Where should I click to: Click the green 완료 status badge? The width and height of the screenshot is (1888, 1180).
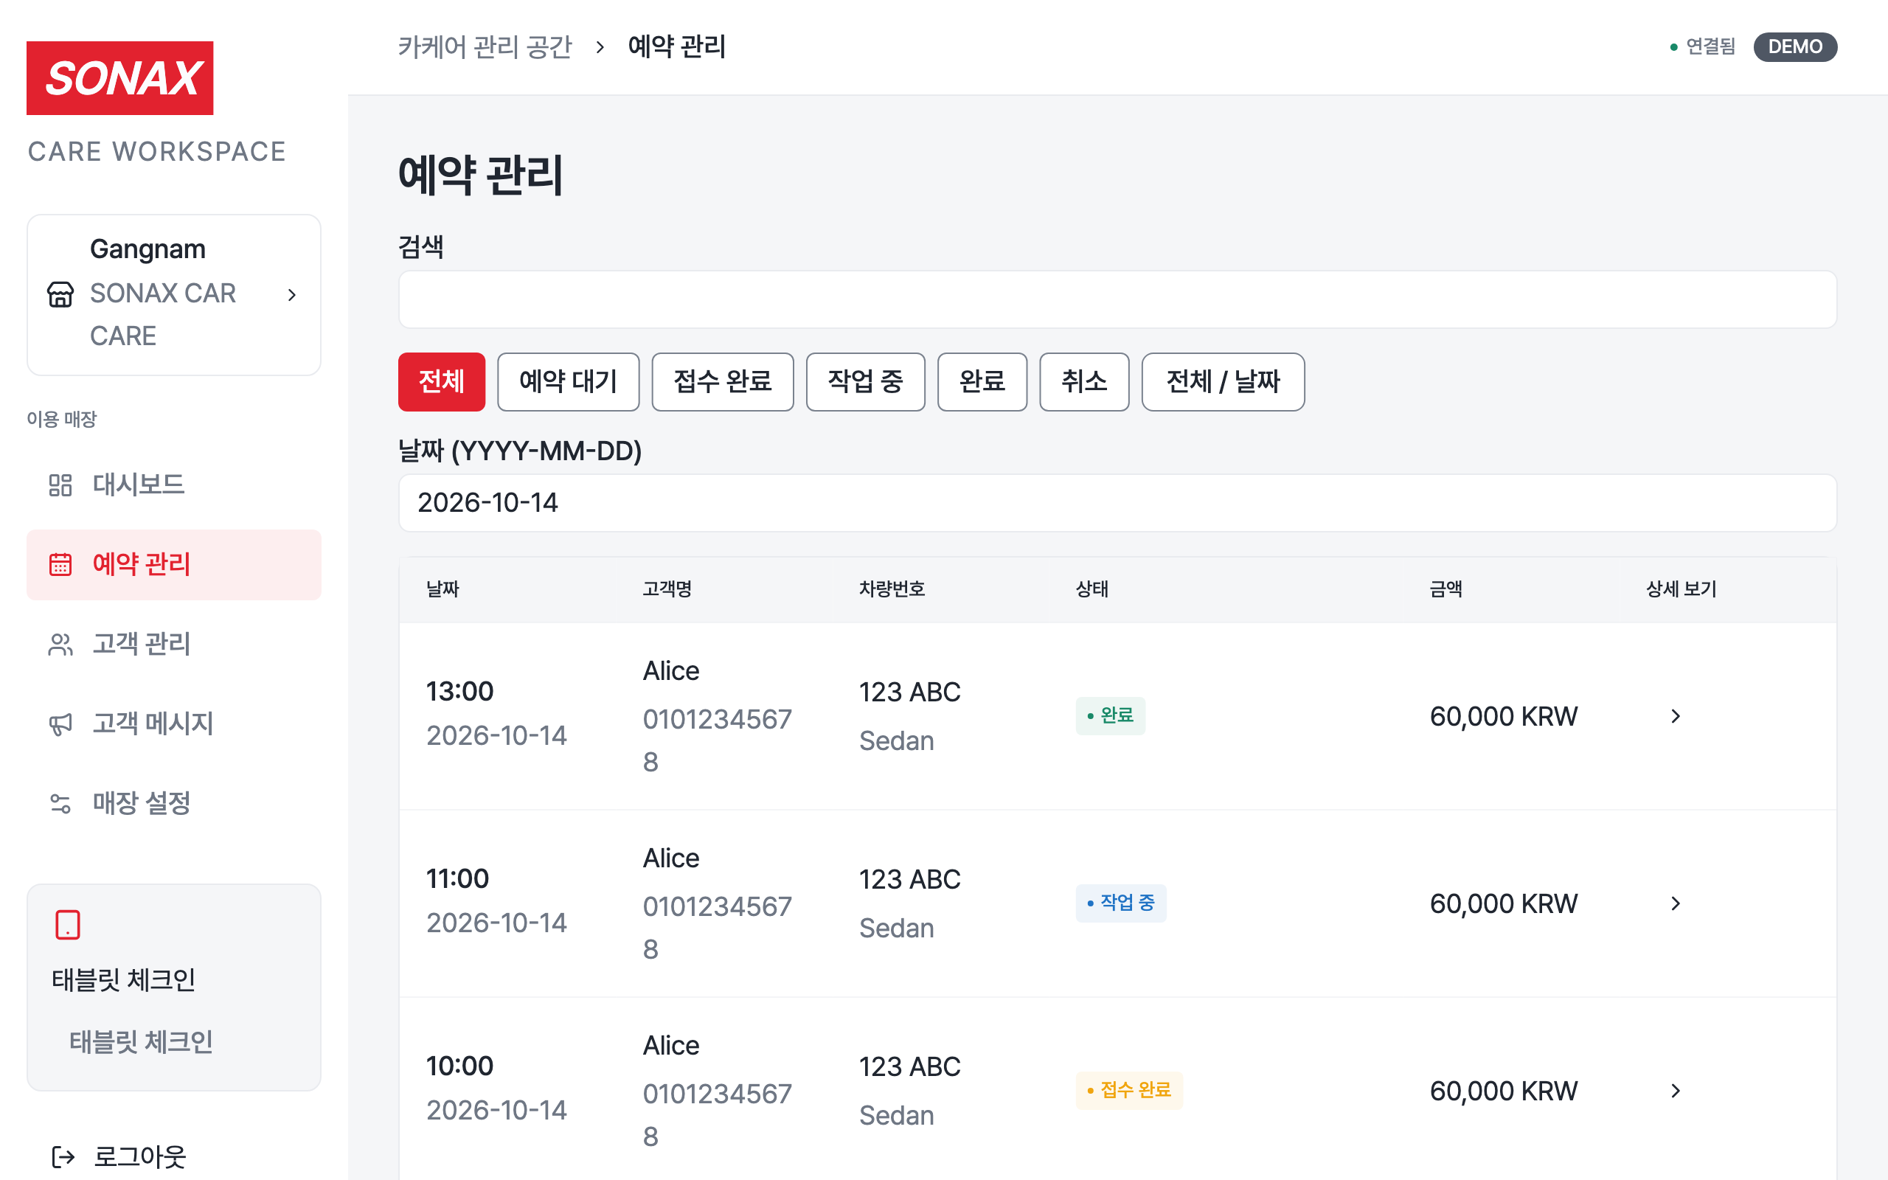coord(1110,715)
